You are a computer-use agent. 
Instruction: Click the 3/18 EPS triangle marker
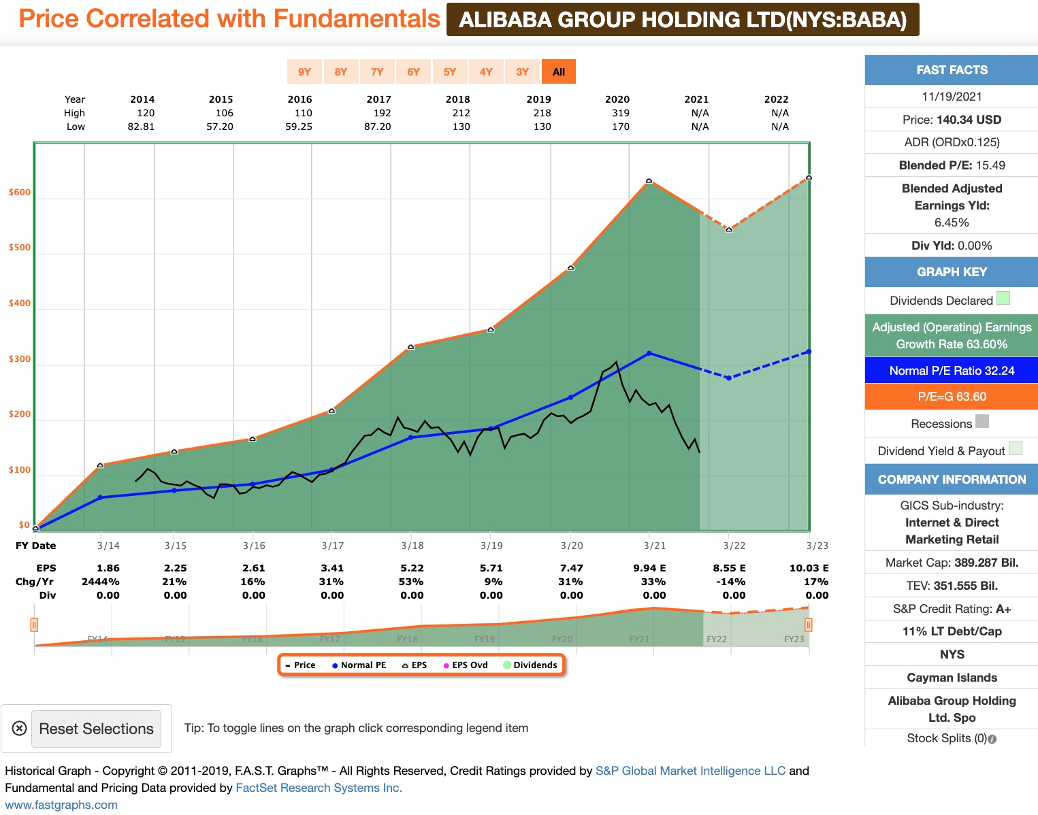click(410, 347)
